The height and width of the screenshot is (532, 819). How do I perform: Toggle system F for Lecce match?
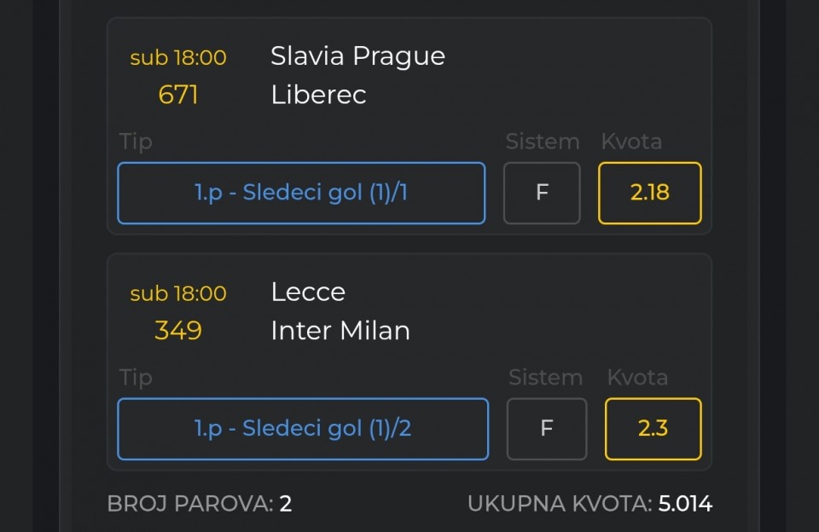pyautogui.click(x=547, y=428)
